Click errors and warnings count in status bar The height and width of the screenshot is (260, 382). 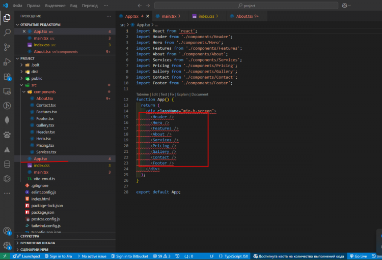pos(161,256)
